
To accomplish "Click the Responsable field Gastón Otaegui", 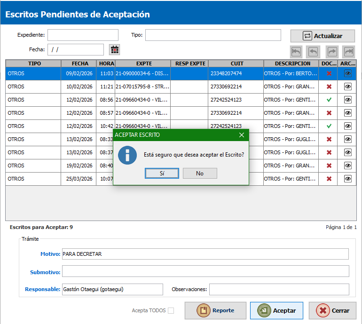I will (112, 289).
